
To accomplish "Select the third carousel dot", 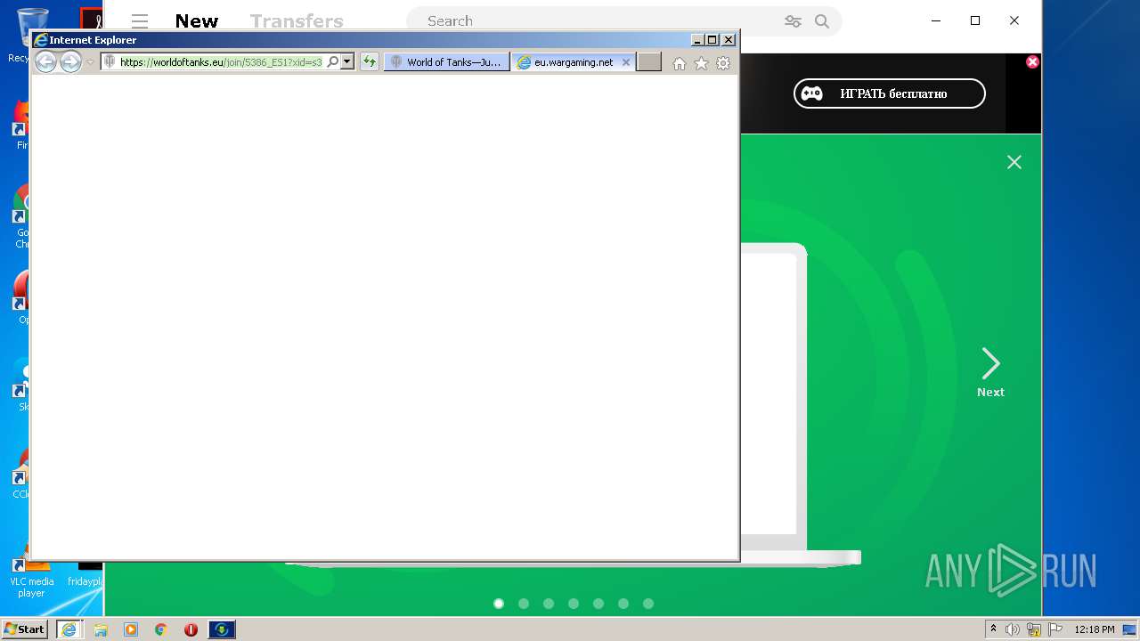I will pos(549,604).
